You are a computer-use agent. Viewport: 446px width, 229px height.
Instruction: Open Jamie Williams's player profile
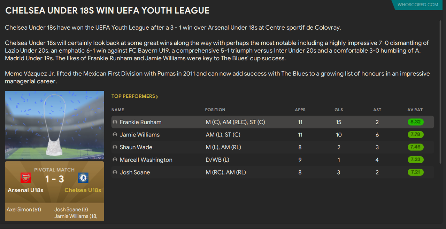point(139,135)
